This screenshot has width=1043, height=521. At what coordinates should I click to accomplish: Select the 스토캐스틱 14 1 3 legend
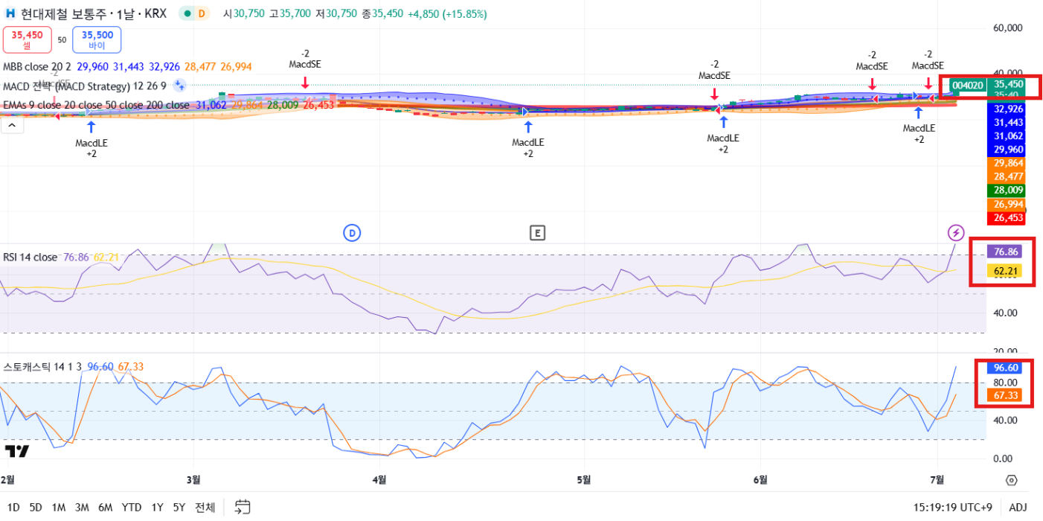[43, 367]
